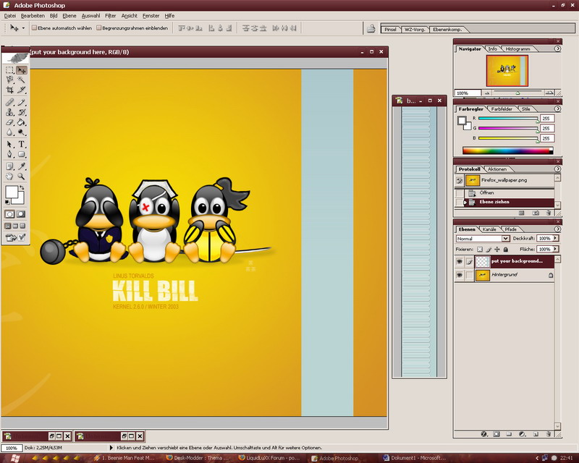Hide the Hintergrund layer
Image resolution: width=579 pixels, height=463 pixels.
pos(460,275)
